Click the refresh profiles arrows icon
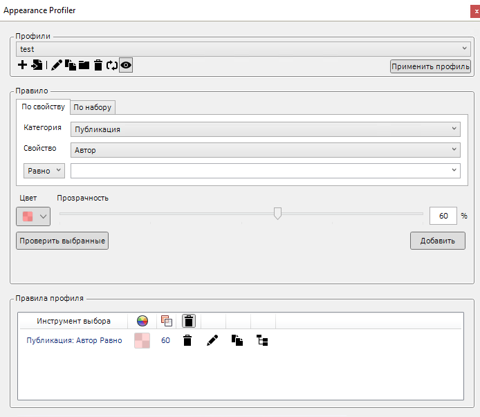 click(x=112, y=66)
